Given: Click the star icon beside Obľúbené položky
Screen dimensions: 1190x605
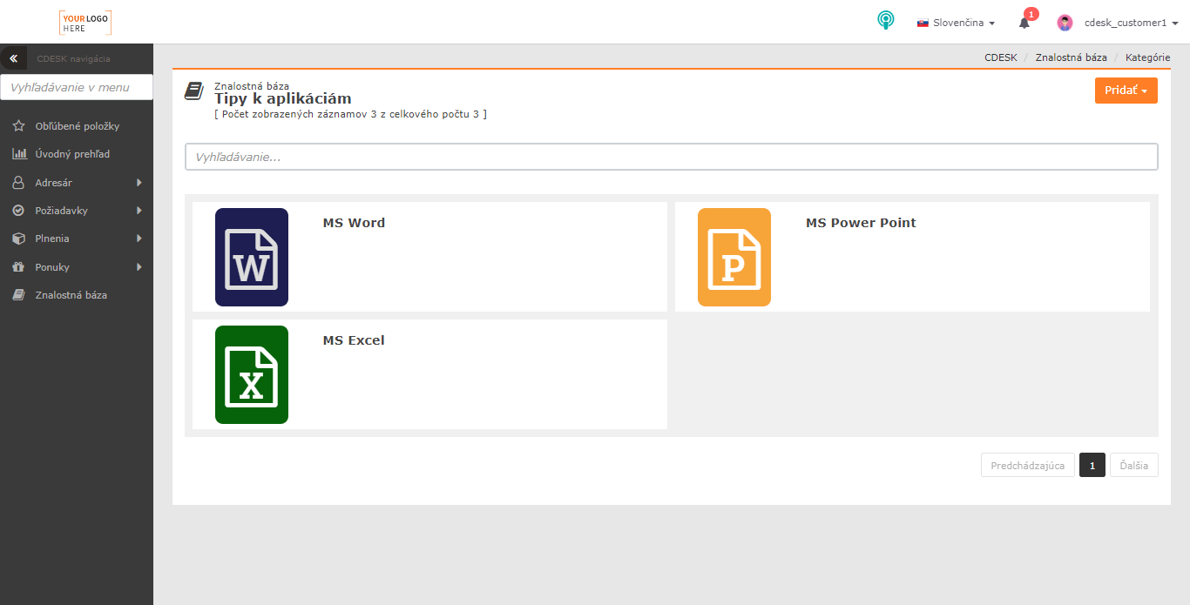Looking at the screenshot, I should tap(18, 126).
